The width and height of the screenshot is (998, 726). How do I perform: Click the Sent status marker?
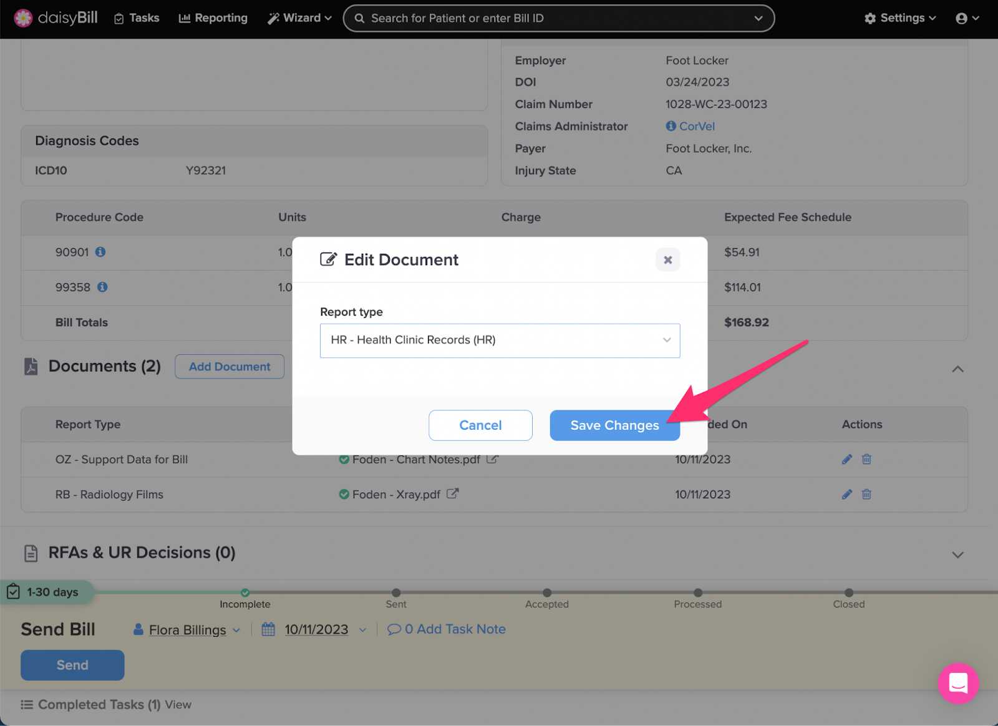click(396, 593)
